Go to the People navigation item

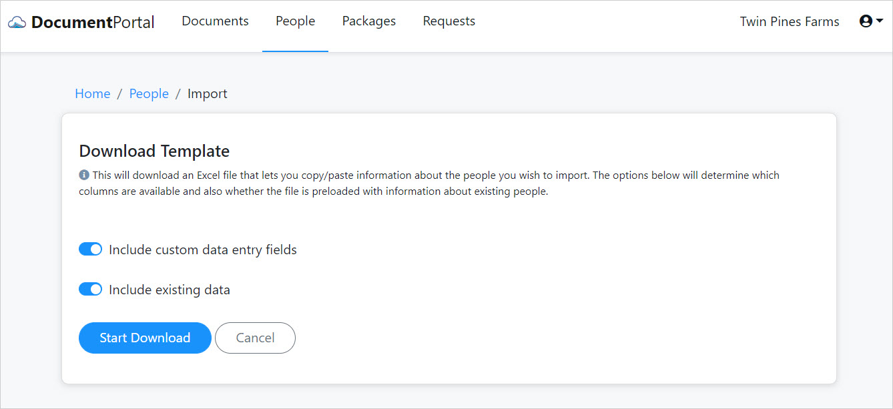295,21
